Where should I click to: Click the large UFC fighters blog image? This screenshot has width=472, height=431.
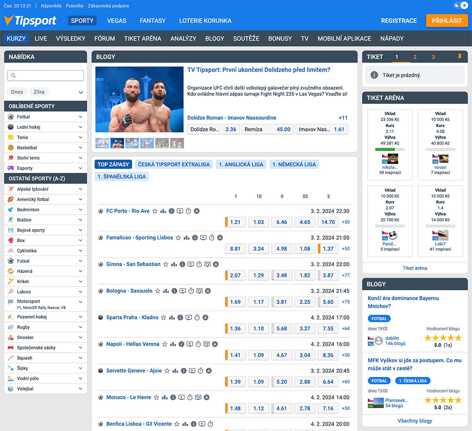pyautogui.click(x=139, y=99)
